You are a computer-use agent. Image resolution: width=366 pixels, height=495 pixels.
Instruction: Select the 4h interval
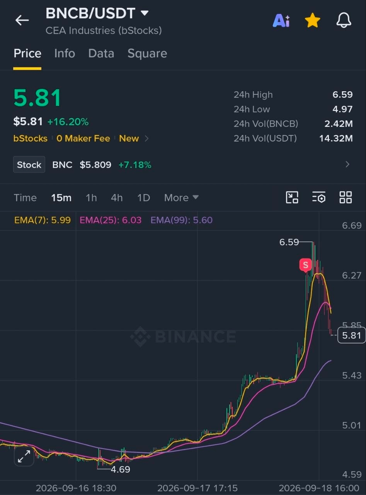[x=117, y=198]
